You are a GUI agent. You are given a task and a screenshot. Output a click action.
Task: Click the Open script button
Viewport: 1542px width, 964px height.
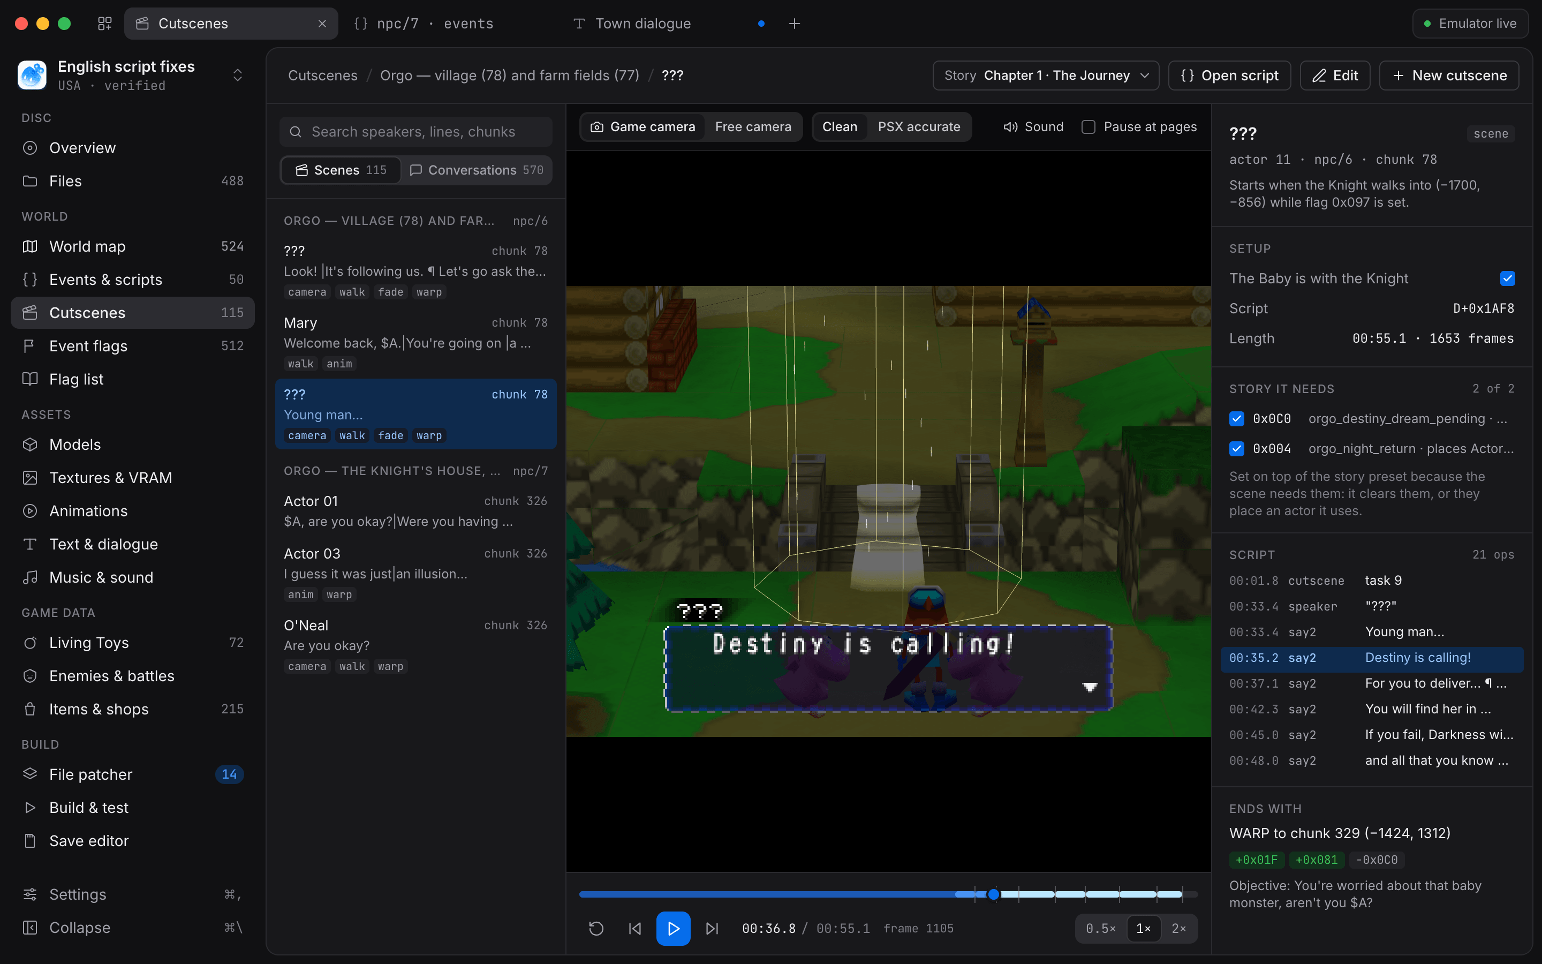click(1229, 75)
